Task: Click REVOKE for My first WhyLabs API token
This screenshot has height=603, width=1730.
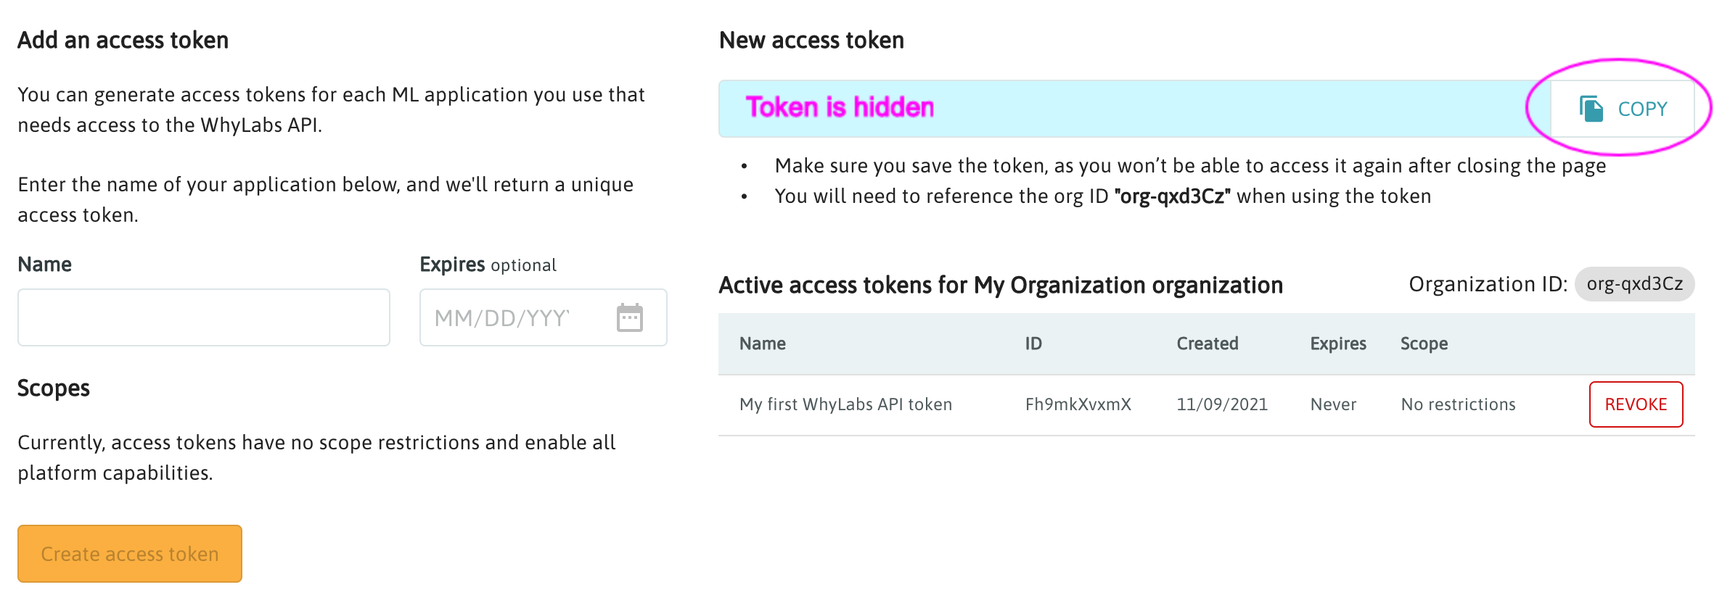Action: pos(1635,404)
